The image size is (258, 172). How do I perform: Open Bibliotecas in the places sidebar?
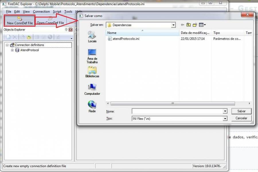(92, 72)
